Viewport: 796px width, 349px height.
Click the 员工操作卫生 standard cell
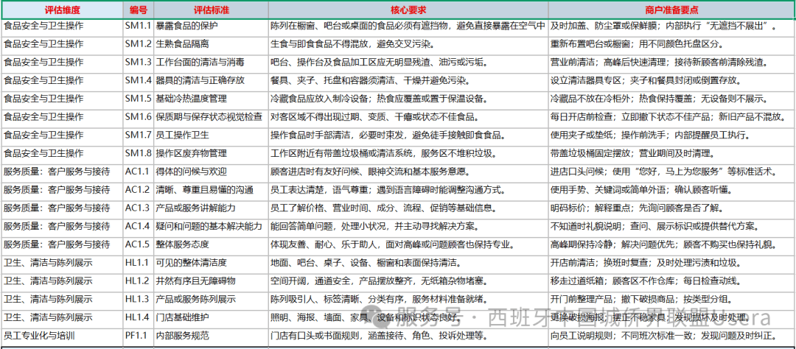212,135
